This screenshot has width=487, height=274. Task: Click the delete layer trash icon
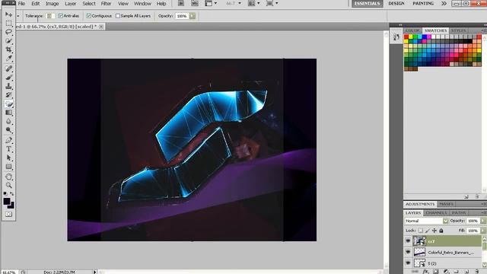477,272
